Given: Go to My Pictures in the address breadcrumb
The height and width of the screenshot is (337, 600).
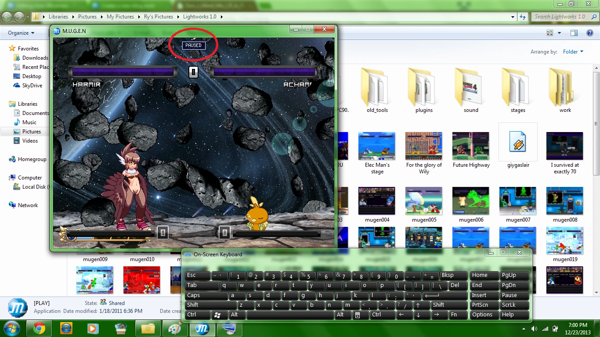Looking at the screenshot, I should [x=120, y=17].
